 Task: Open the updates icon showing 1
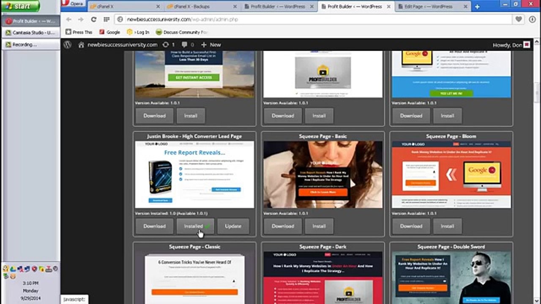click(169, 45)
